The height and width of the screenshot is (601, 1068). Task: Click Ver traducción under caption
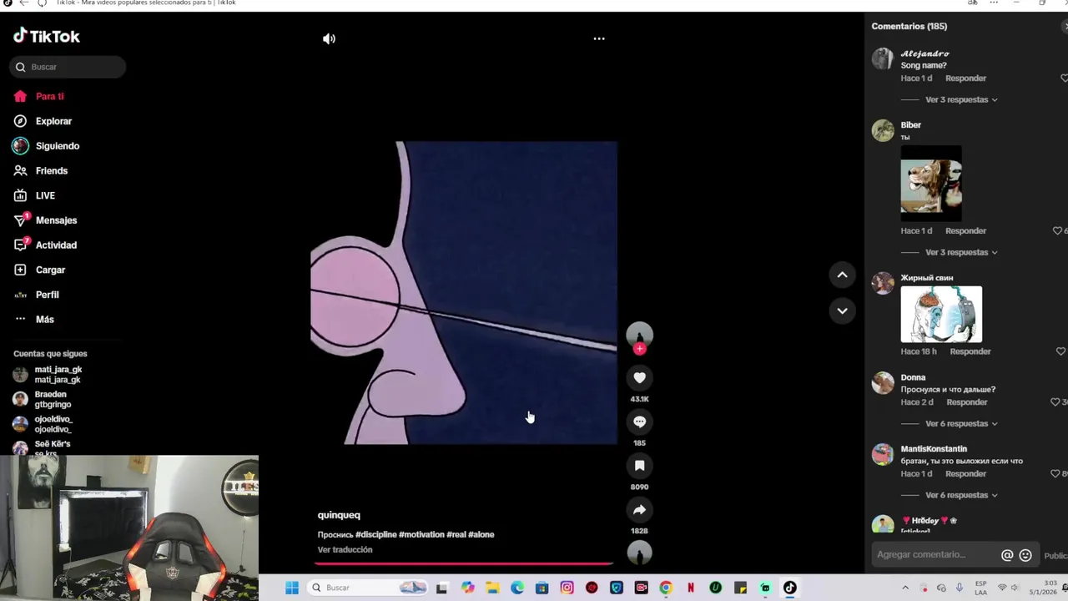(345, 549)
